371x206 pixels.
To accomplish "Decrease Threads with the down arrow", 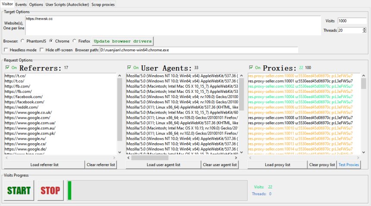I will pos(364,32).
